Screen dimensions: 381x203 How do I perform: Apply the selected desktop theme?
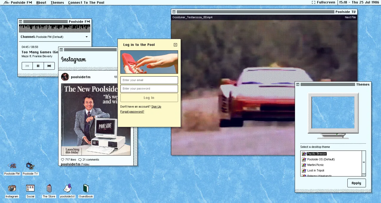(x=356, y=183)
